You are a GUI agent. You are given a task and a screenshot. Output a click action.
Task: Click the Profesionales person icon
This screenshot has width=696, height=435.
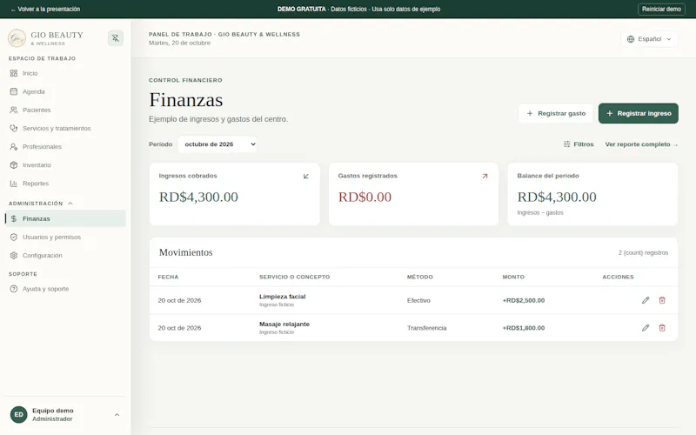[x=14, y=146]
